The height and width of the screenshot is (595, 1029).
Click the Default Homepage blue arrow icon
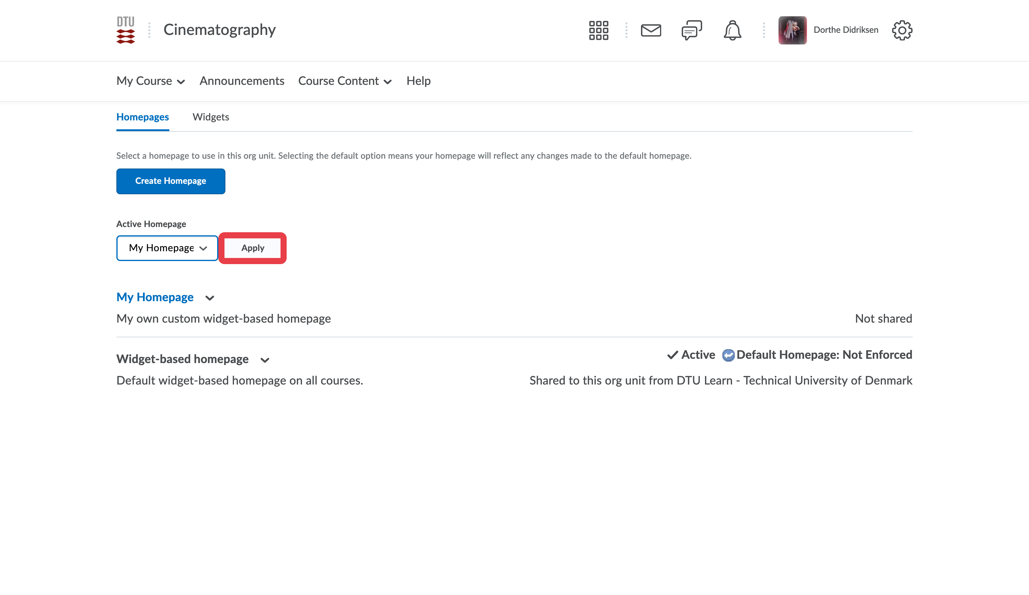tap(728, 355)
